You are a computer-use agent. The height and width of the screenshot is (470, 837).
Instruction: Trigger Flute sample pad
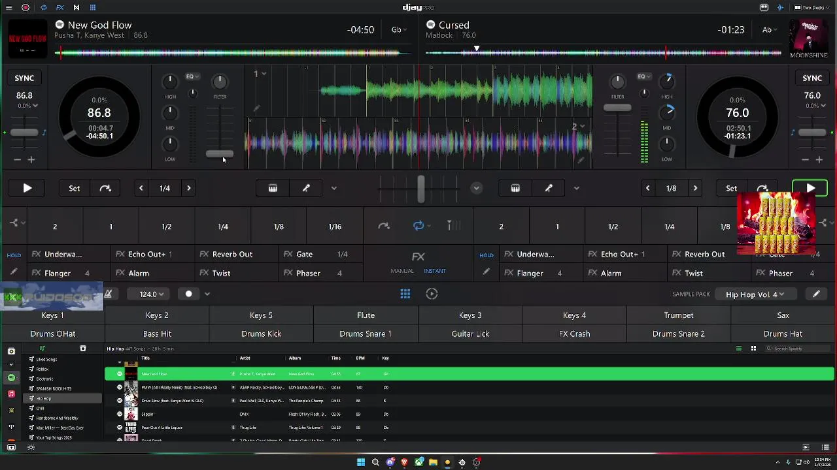366,315
